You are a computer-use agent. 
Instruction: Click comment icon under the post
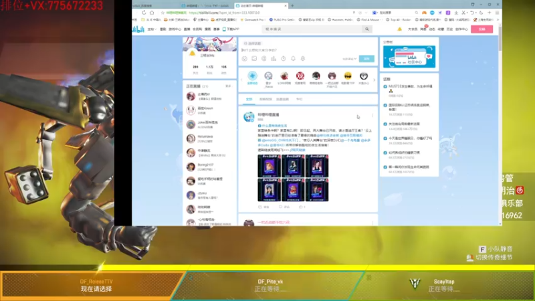[280, 207]
